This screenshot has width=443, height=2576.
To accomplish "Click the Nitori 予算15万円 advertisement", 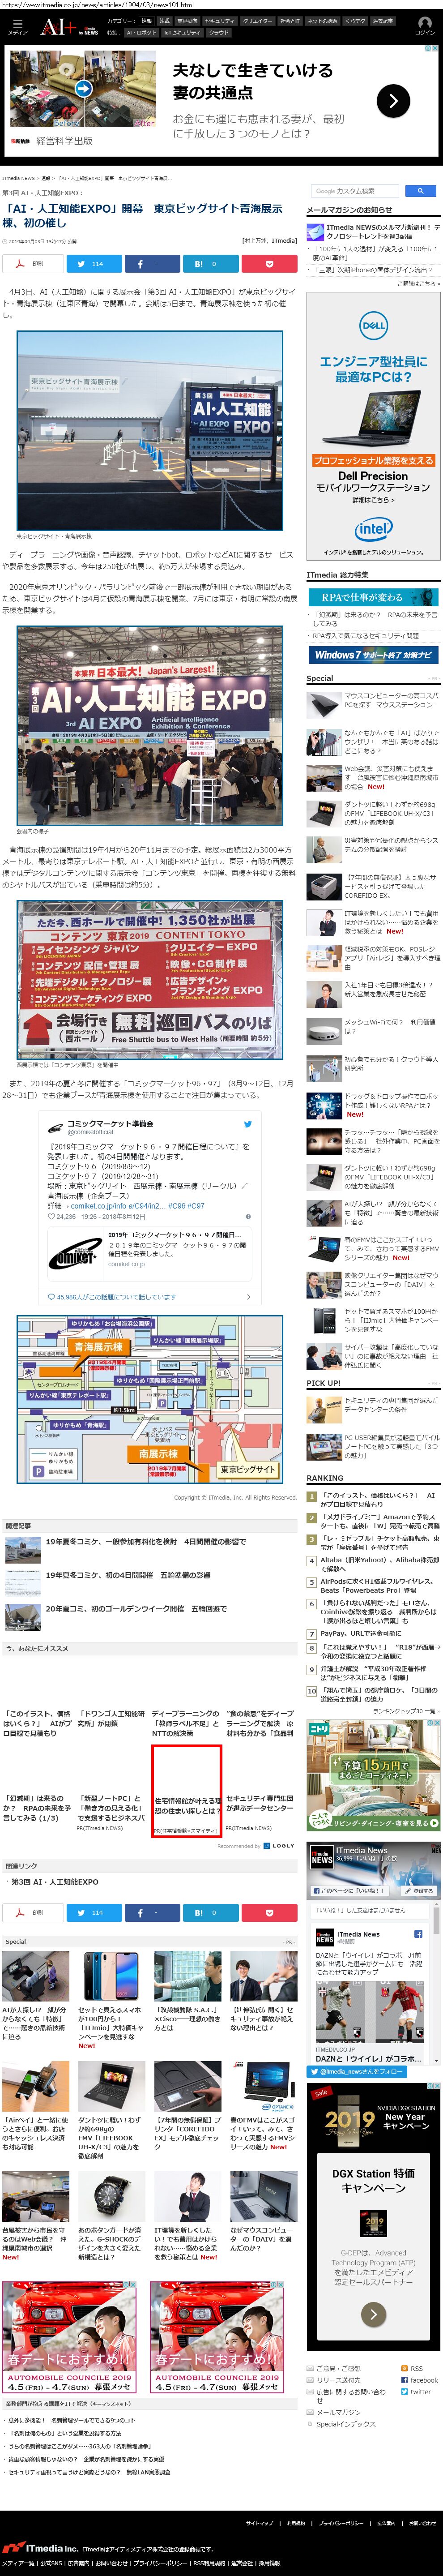I will (373, 1776).
